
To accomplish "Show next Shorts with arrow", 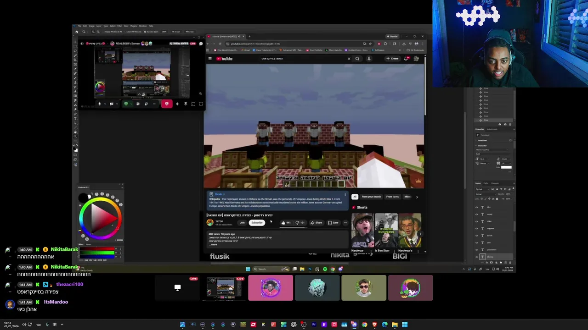I will pos(420,233).
